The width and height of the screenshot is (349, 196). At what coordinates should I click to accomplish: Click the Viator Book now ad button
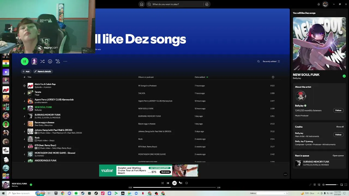pyautogui.click(x=165, y=172)
